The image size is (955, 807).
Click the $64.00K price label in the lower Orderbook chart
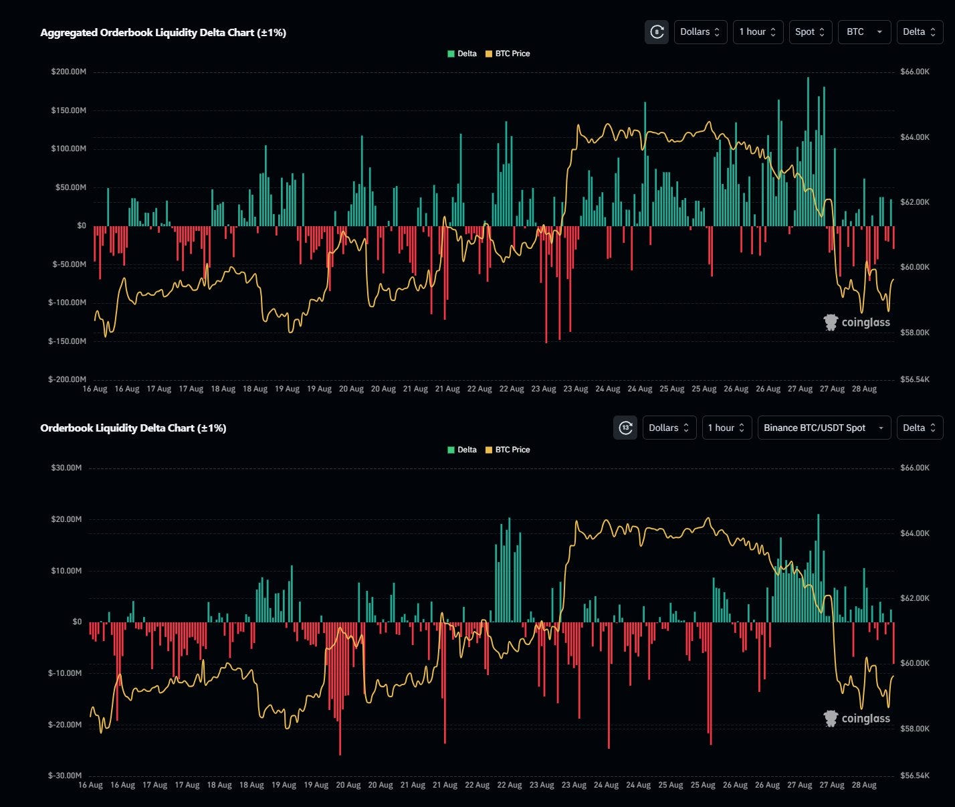coord(915,533)
